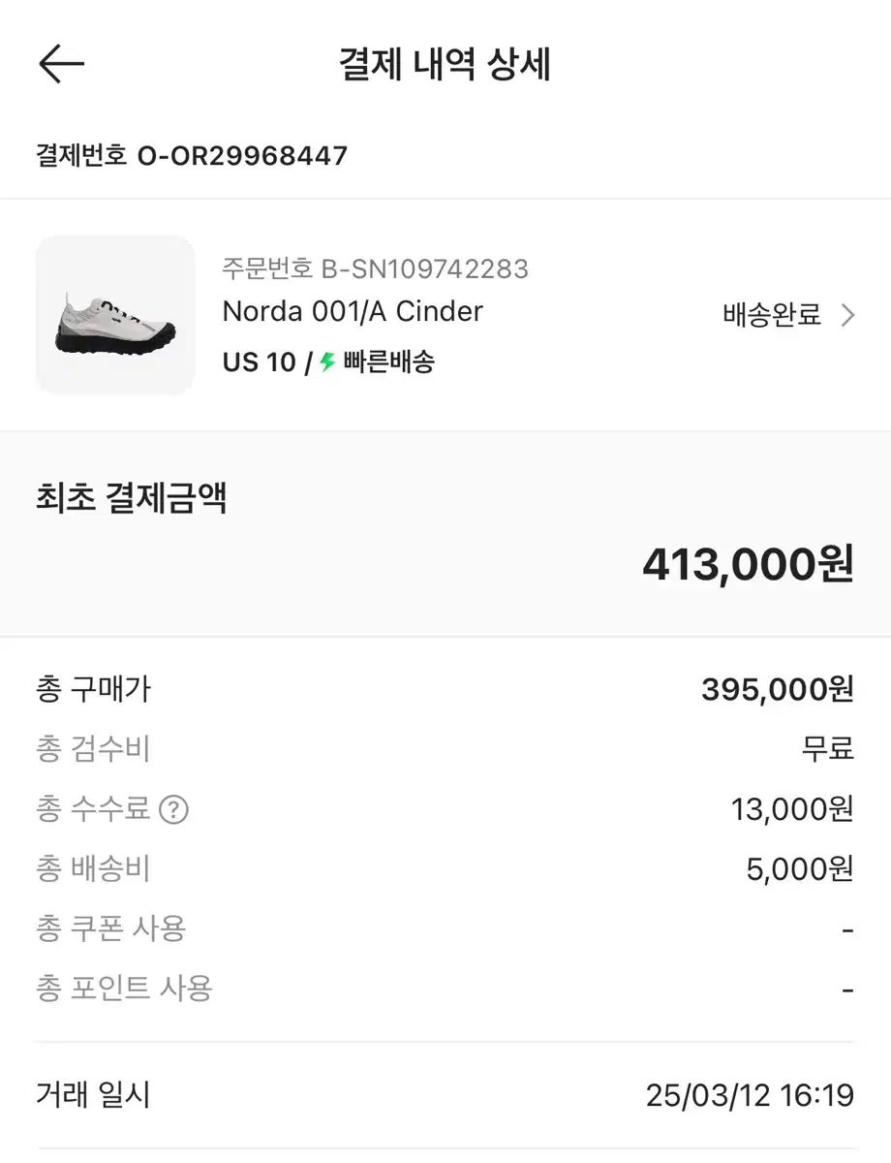Expand the chevron next to 배송완료
This screenshot has height=1163, width=891.
[x=847, y=315]
